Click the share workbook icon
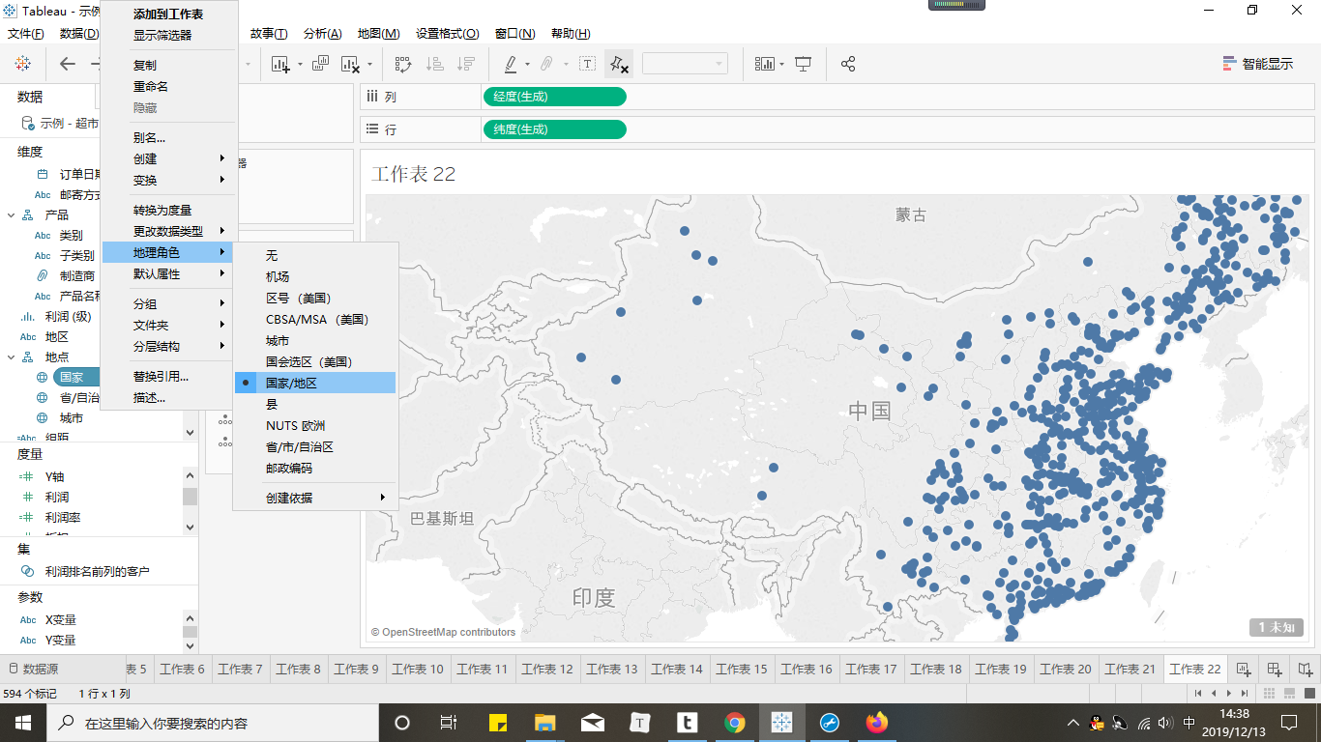The width and height of the screenshot is (1321, 742). pos(848,64)
